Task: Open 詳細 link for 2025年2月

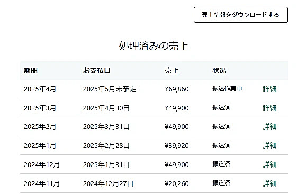Action: coord(269,127)
